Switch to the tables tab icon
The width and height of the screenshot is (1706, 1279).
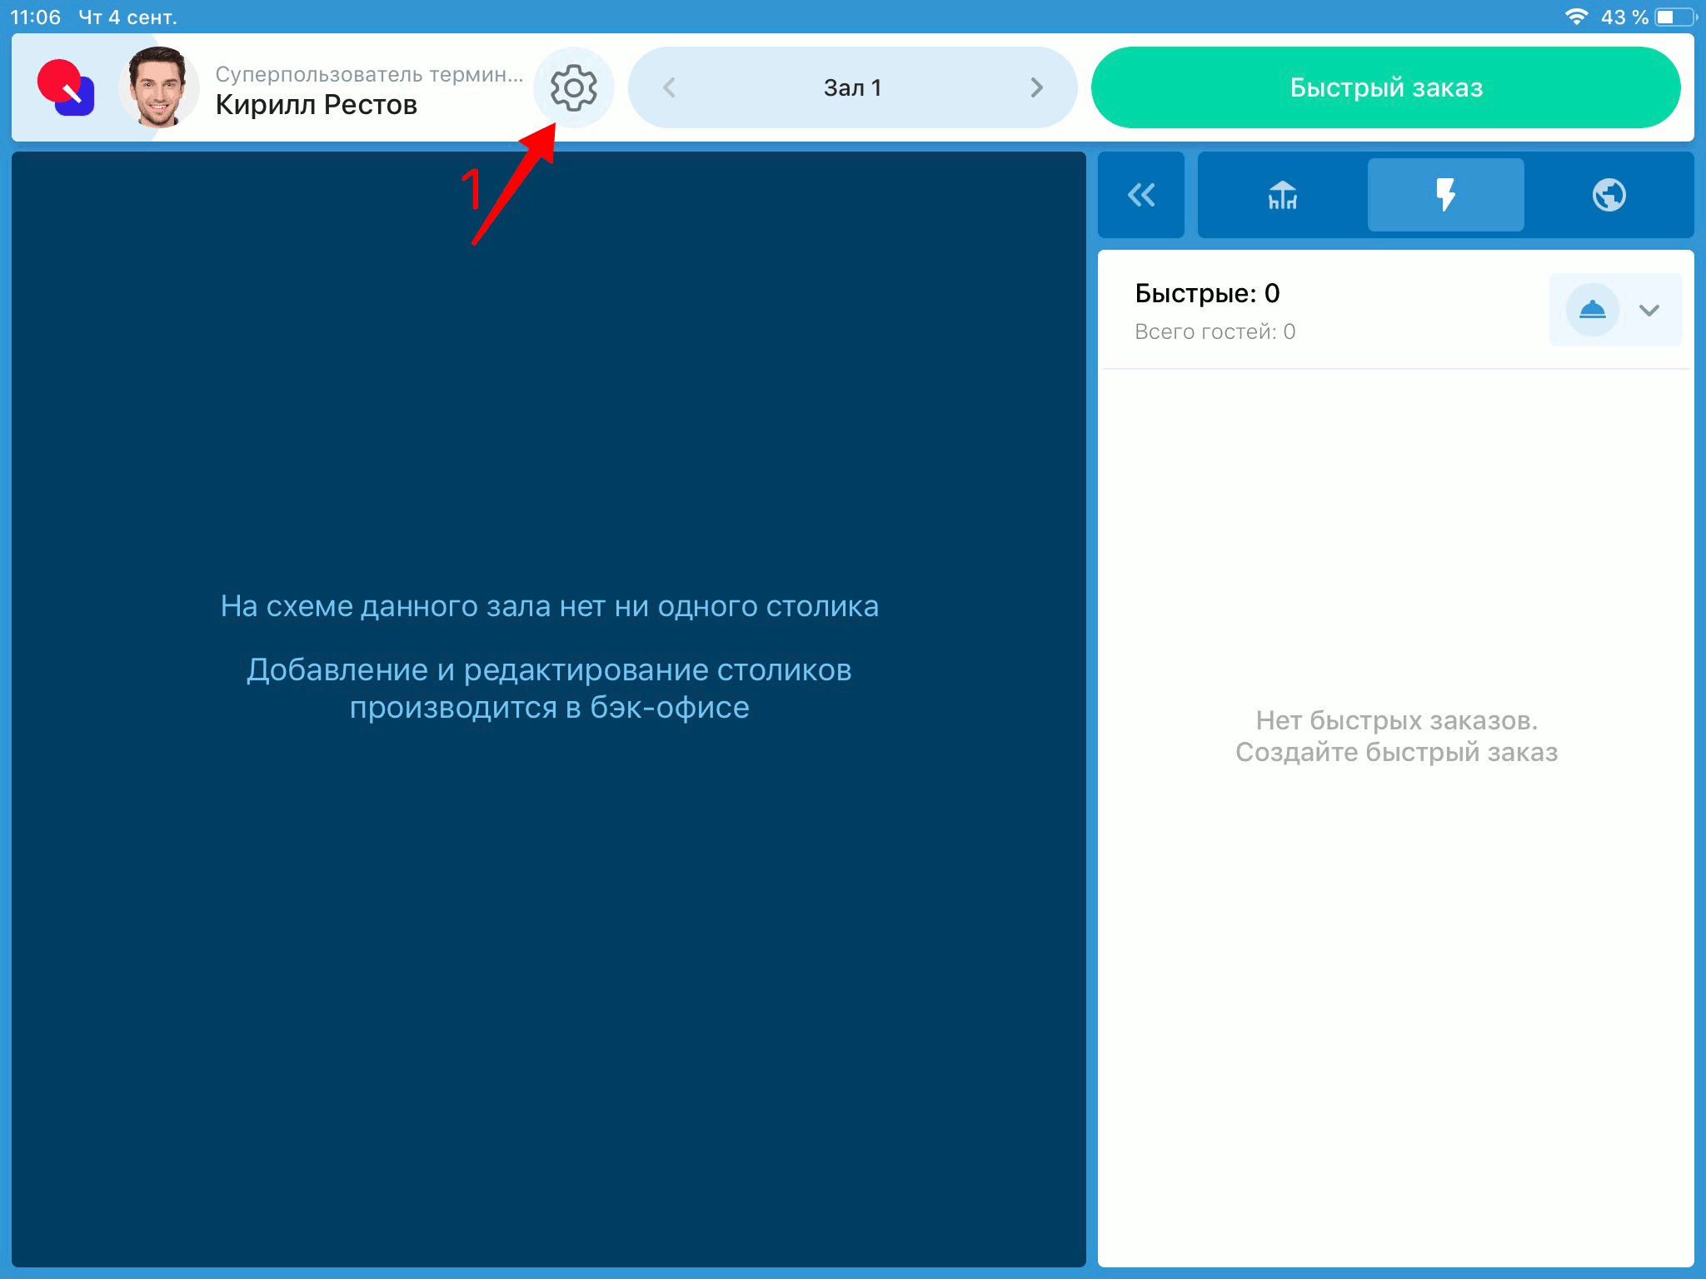tap(1282, 195)
